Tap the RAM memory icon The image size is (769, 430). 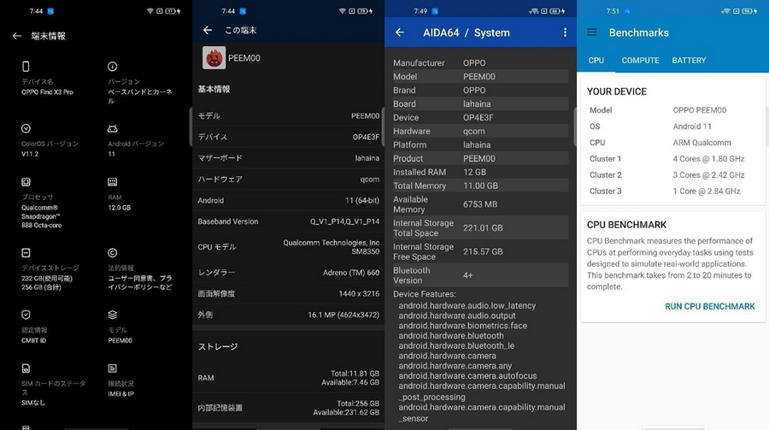click(x=112, y=182)
